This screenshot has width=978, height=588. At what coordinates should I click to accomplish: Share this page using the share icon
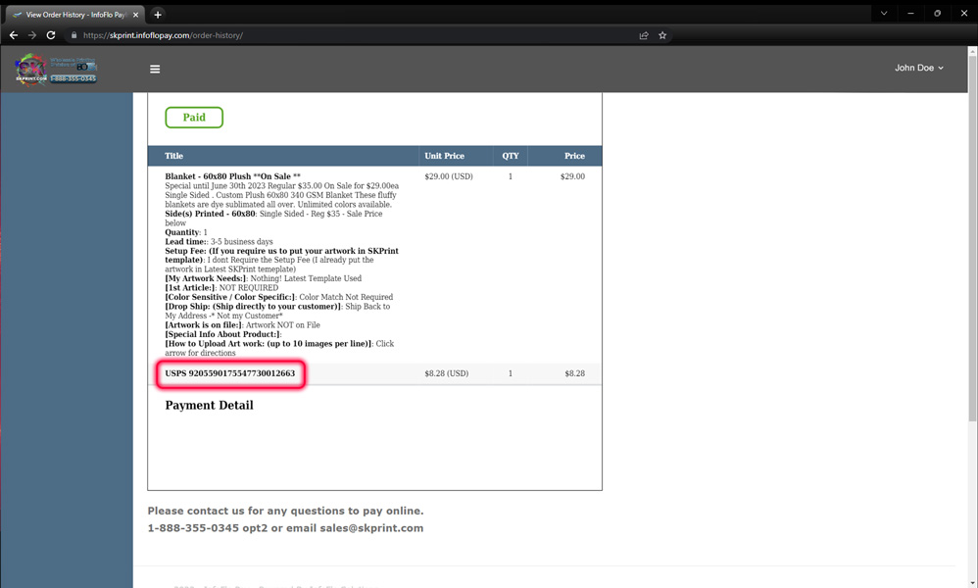[x=644, y=35]
